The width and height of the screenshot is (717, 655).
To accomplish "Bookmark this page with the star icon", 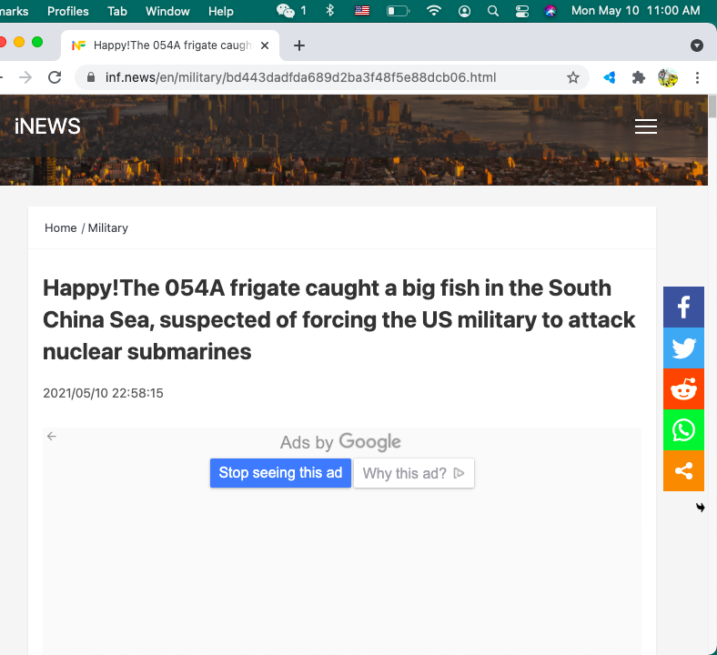I will point(572,77).
